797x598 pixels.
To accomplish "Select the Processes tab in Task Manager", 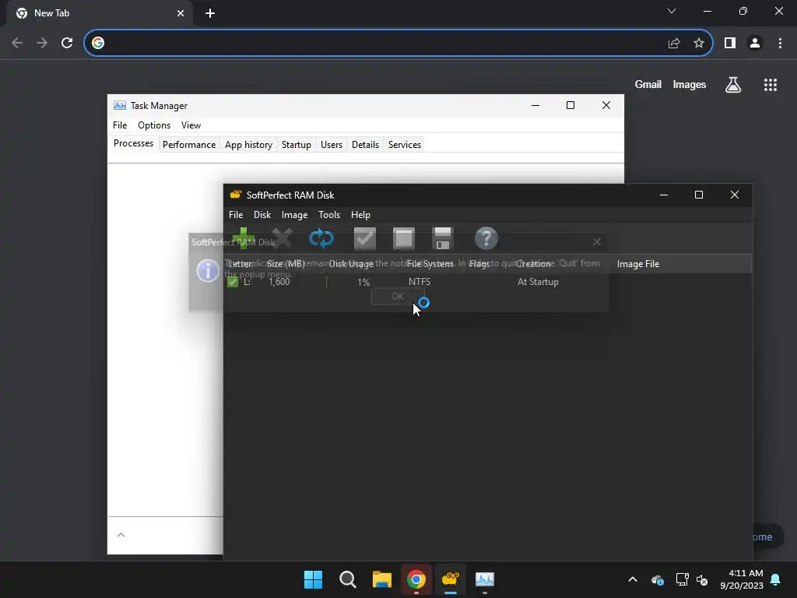I will click(x=133, y=144).
